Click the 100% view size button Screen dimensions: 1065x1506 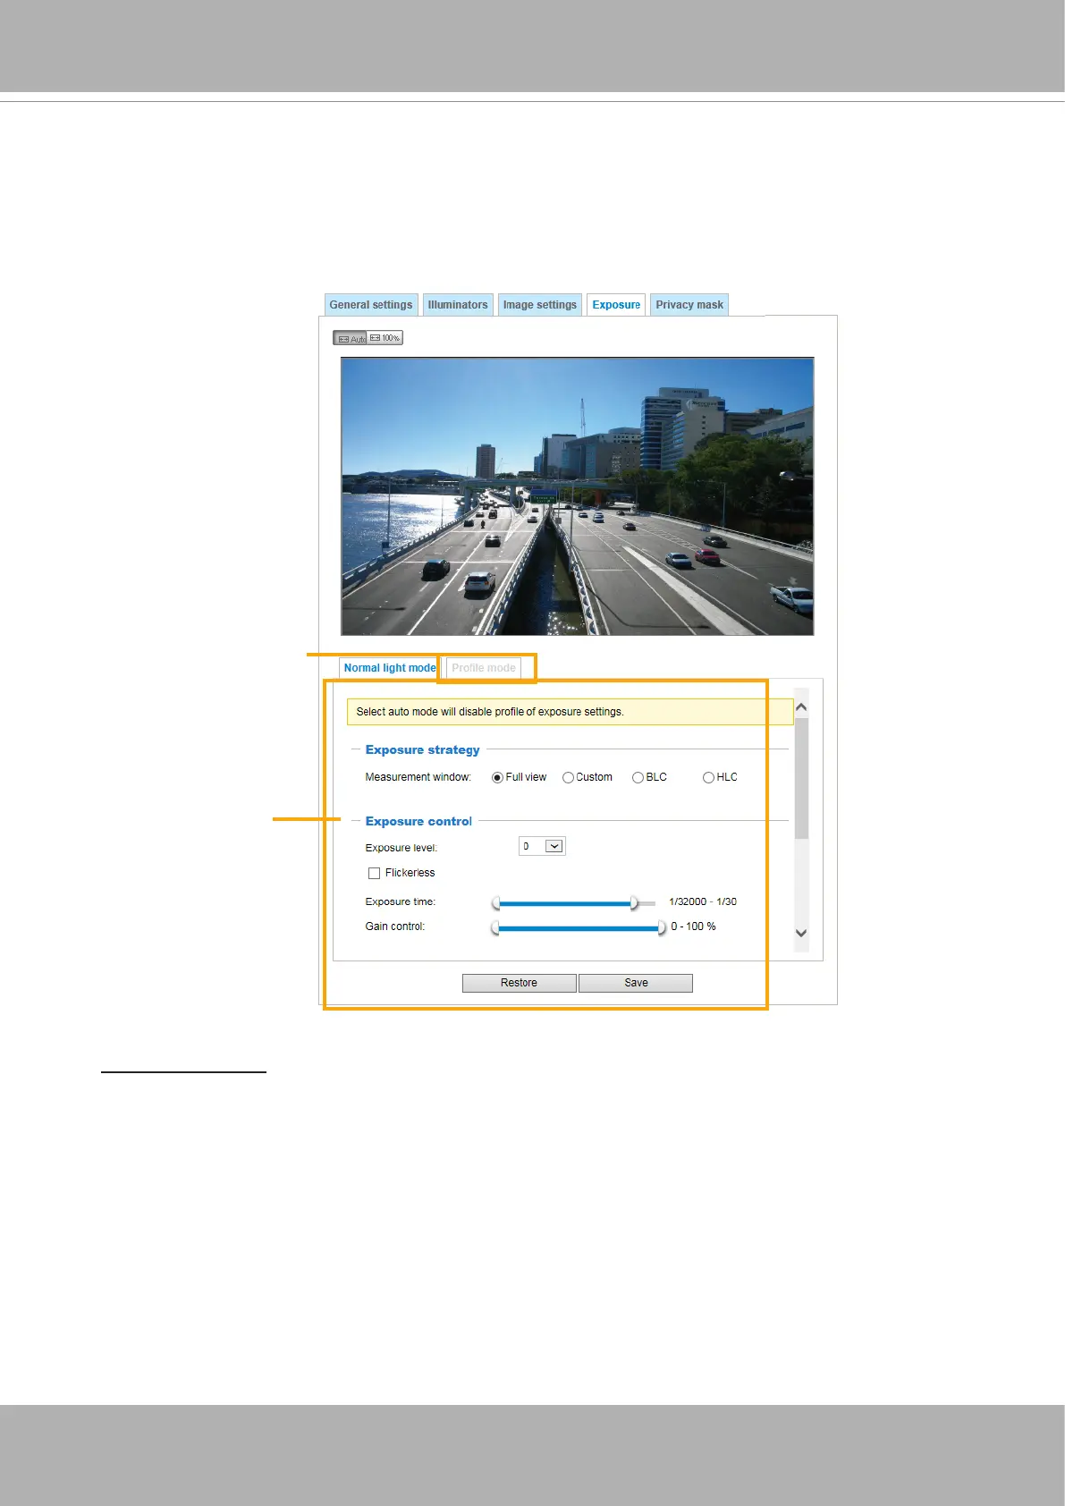tap(385, 338)
